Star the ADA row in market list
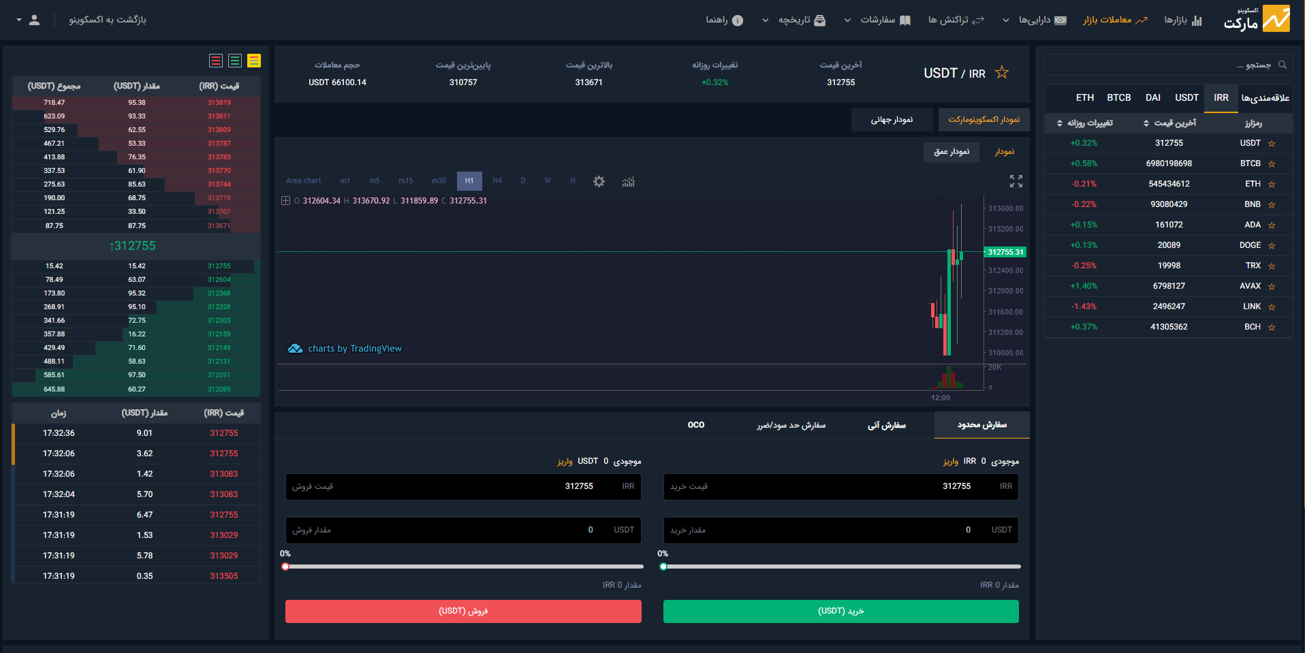1305x653 pixels. click(1272, 225)
